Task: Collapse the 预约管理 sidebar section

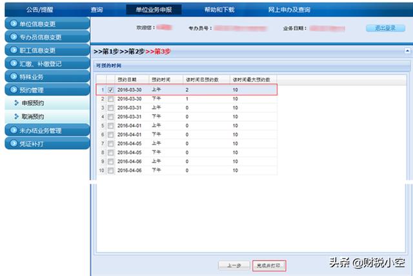Action: (47, 90)
